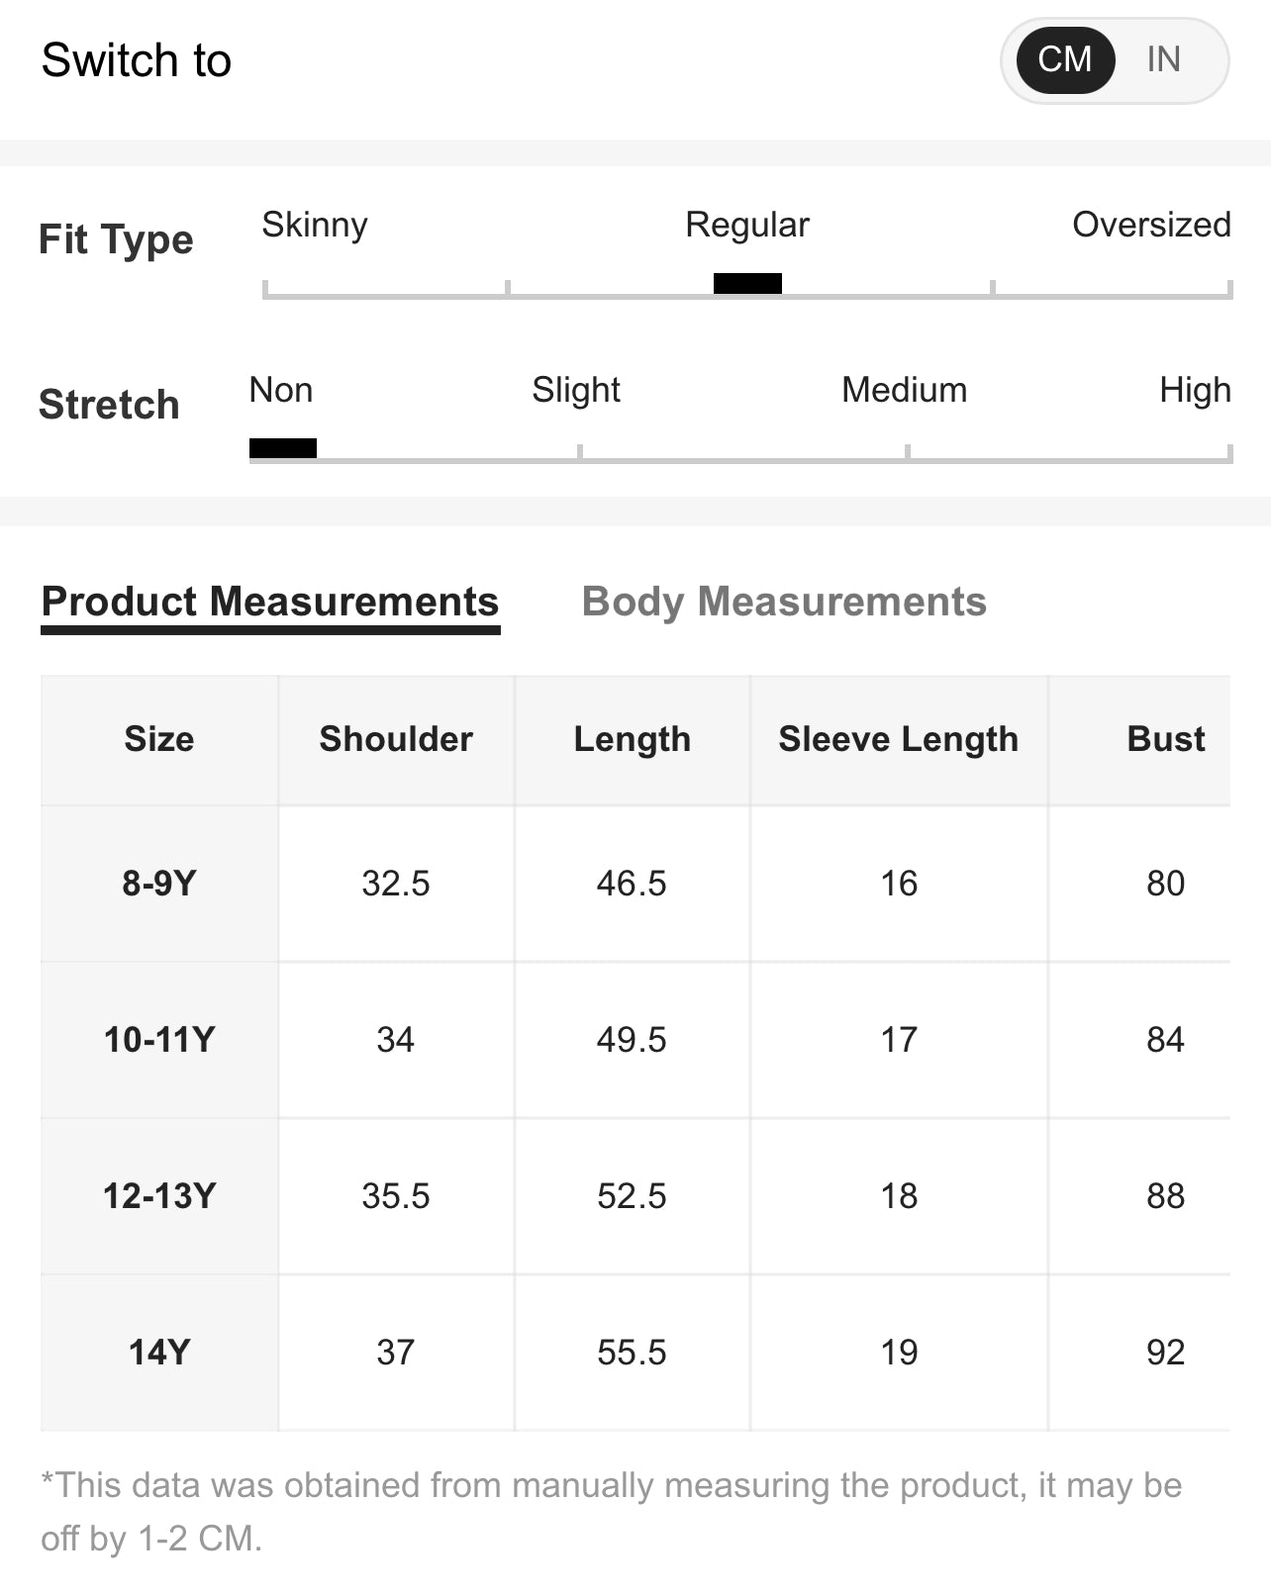This screenshot has height=1592, width=1271.
Task: Click the Non stretch indicator bar
Action: tap(283, 448)
